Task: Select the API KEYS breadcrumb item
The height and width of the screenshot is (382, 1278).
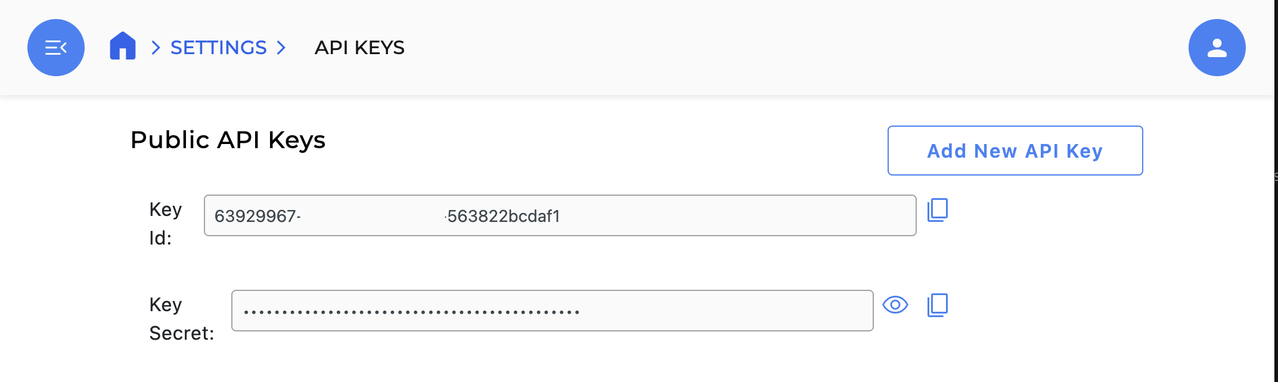Action: [359, 48]
